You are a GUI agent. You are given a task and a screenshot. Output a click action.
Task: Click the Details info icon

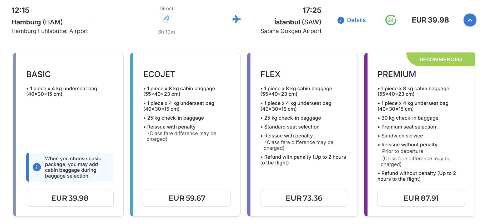point(341,20)
